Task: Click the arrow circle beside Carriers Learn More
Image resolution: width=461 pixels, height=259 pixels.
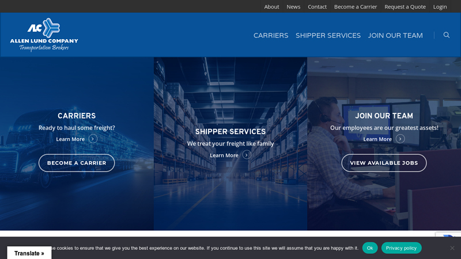Action: [x=93, y=139]
